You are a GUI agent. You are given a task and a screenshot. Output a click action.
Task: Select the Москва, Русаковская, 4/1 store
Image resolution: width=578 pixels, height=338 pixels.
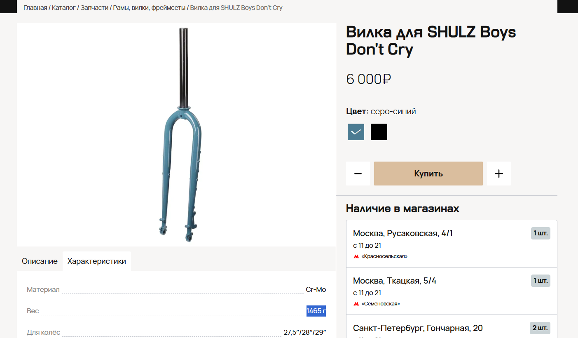[x=452, y=244]
